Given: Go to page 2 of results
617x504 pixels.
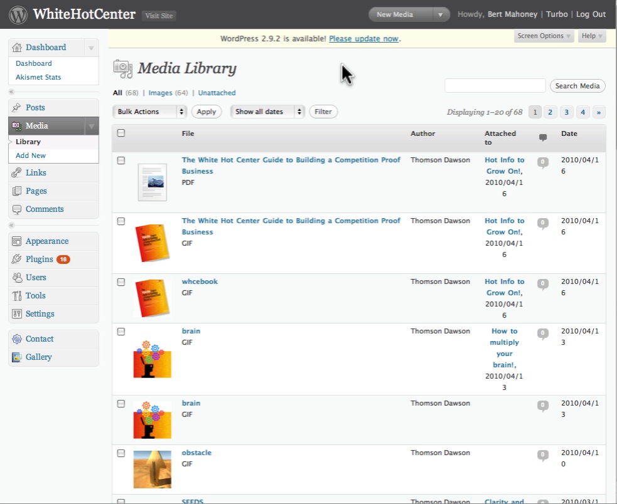Looking at the screenshot, I should [x=550, y=112].
